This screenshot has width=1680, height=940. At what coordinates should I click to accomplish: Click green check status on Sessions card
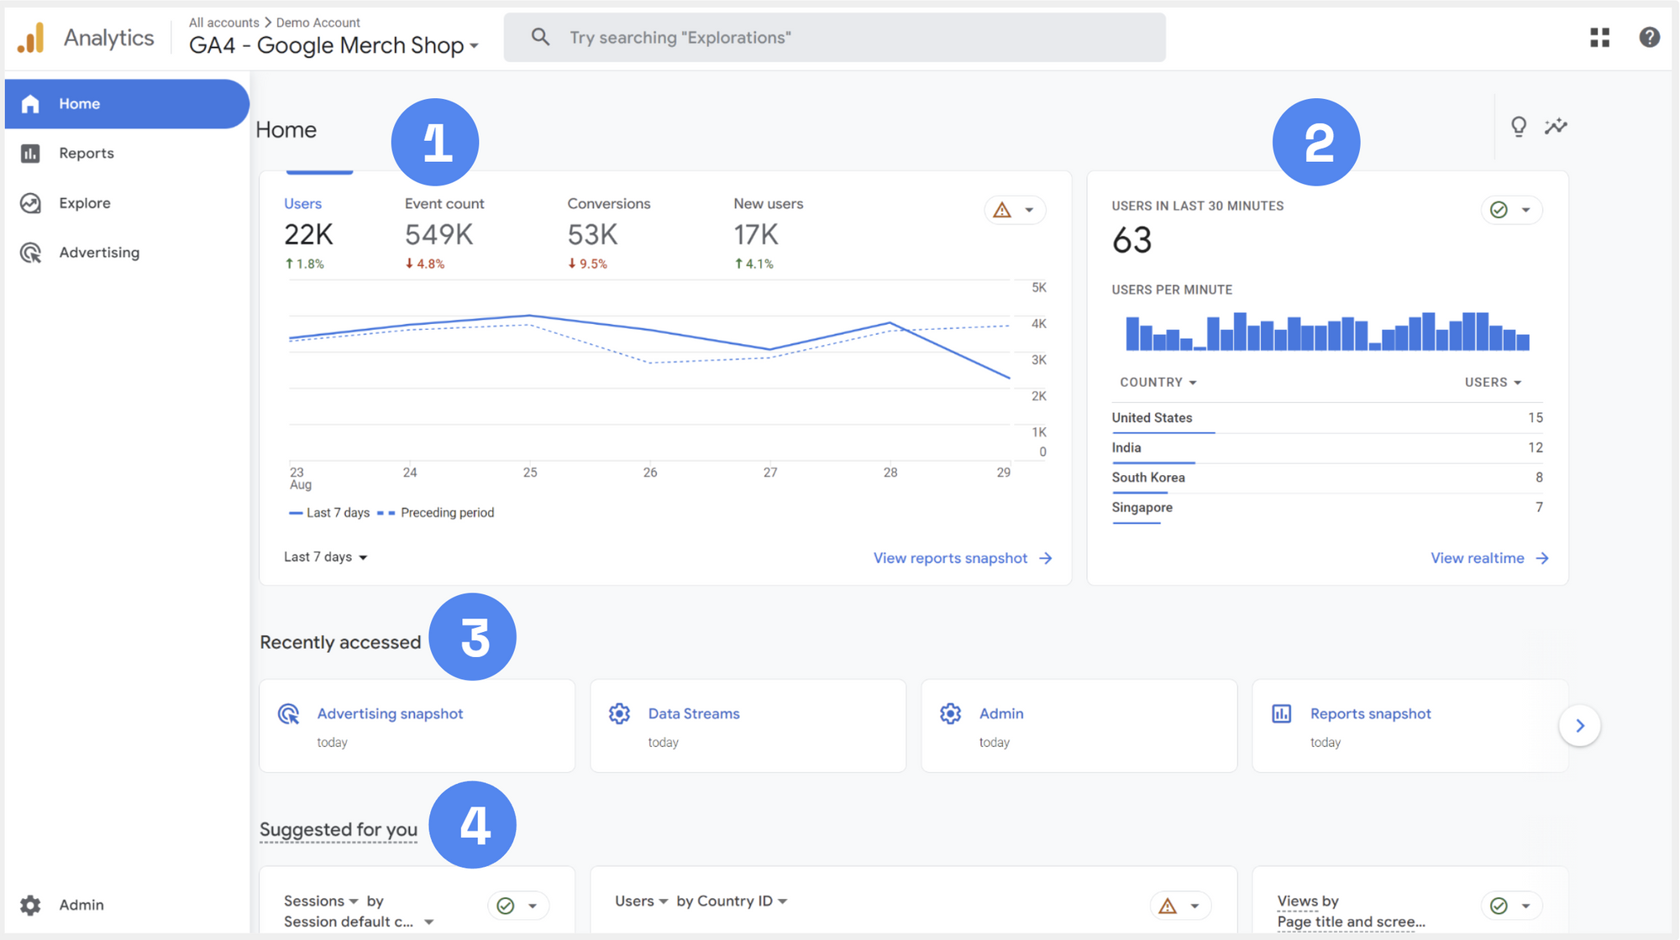point(506,906)
